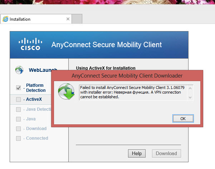215x169 pixels.
Task: Click the WebLaunch globe icon
Action: (19, 70)
